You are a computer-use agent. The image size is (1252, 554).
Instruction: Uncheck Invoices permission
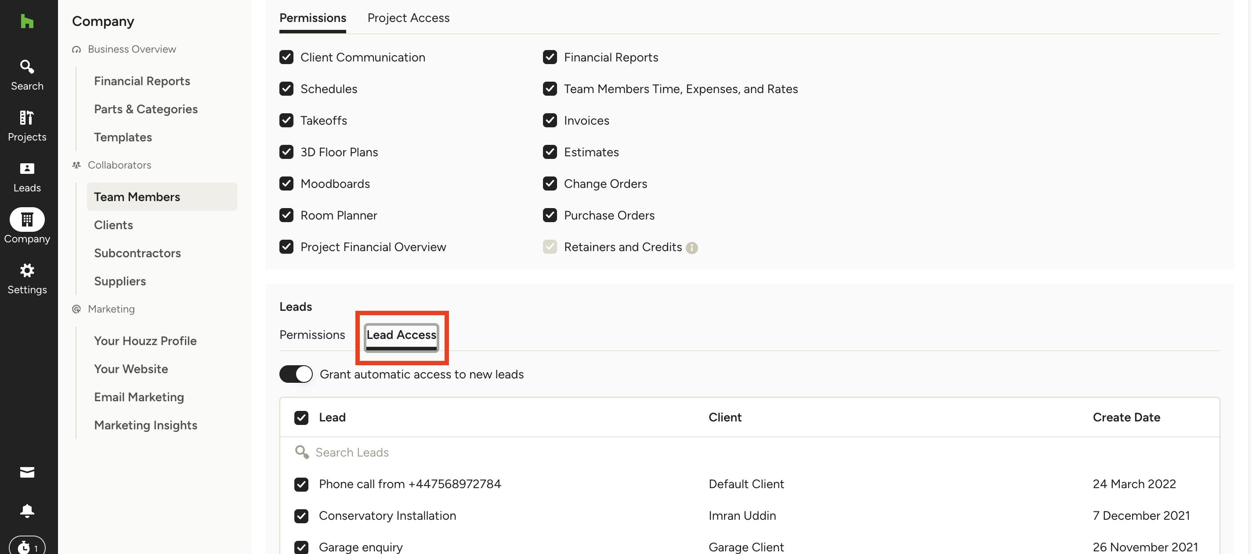pos(550,120)
